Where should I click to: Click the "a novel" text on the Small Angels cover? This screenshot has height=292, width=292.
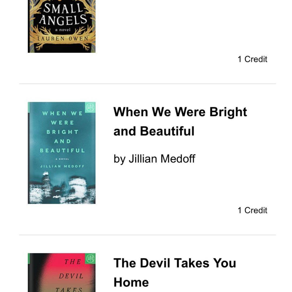pos(63,30)
